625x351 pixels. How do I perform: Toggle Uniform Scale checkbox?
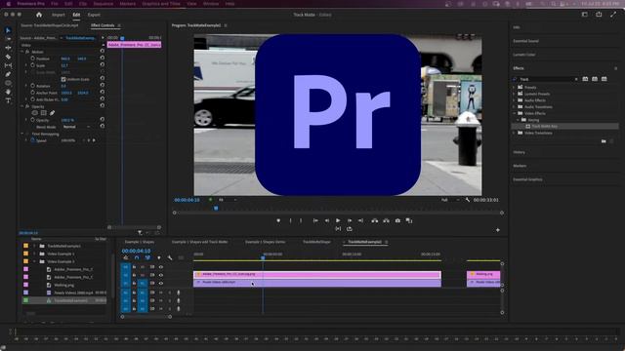[63, 79]
